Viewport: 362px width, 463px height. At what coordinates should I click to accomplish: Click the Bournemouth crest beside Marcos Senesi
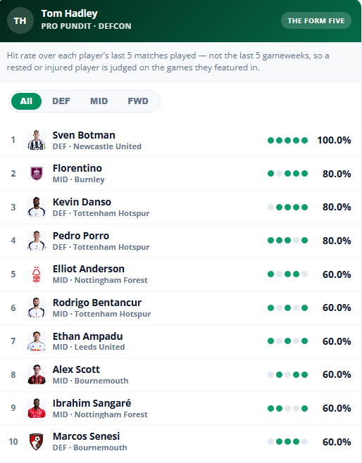tap(37, 442)
